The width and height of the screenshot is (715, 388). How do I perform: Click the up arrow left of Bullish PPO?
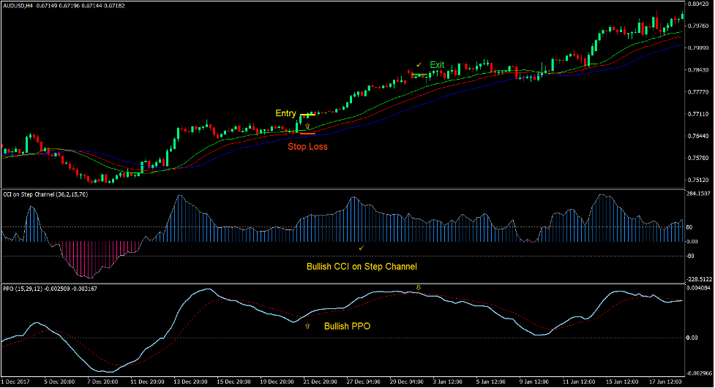(307, 327)
